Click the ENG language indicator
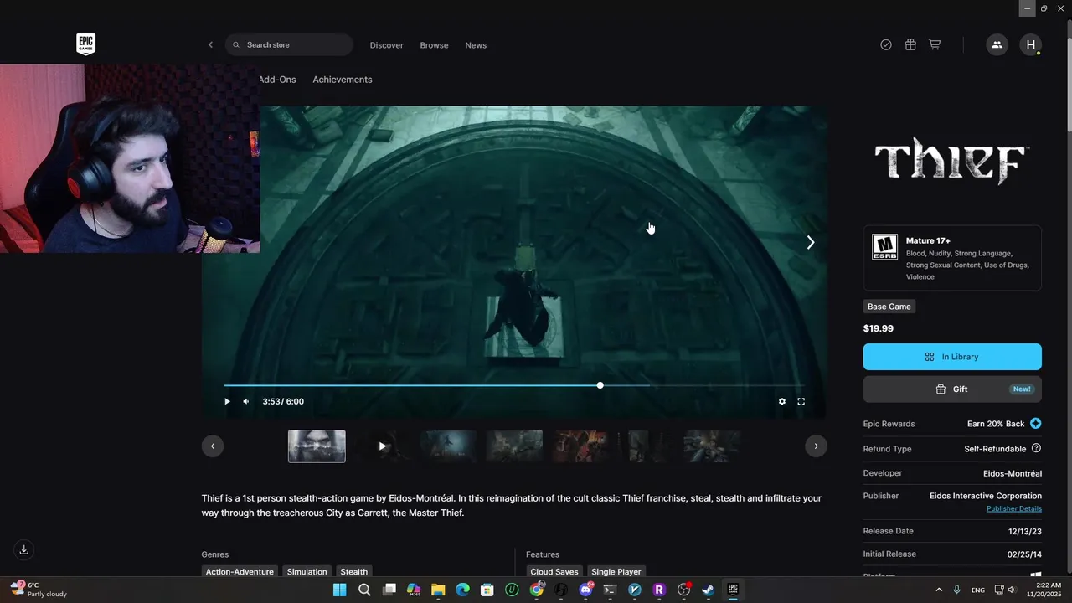Viewport: 1072px width, 603px height. (978, 590)
